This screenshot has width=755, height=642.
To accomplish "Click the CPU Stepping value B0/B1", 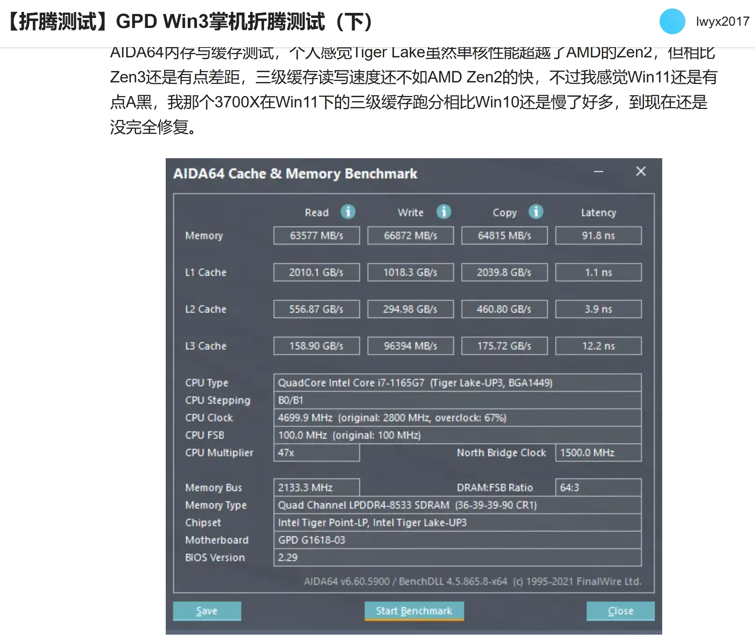I will (457, 400).
